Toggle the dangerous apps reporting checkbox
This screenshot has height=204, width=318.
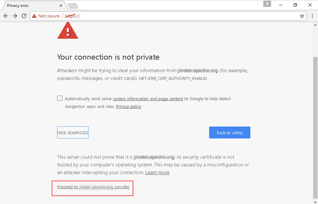coord(60,98)
